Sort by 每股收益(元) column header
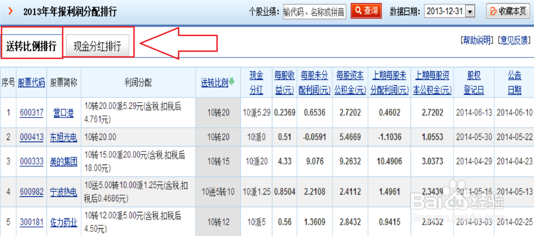The height and width of the screenshot is (236, 534). 285,83
